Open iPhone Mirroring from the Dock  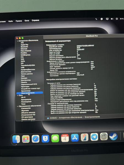click(85, 137)
